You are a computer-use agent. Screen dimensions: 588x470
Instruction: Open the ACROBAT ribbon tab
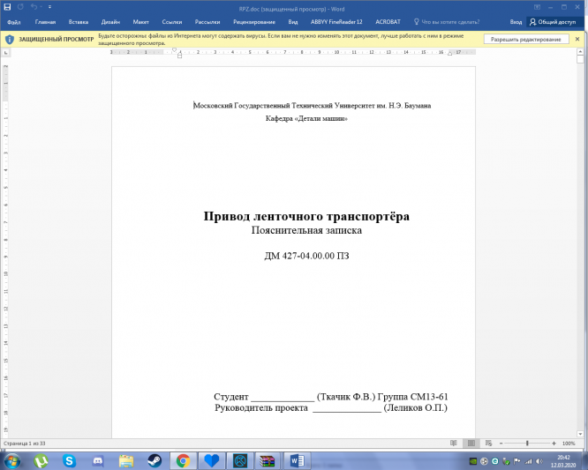(x=388, y=22)
